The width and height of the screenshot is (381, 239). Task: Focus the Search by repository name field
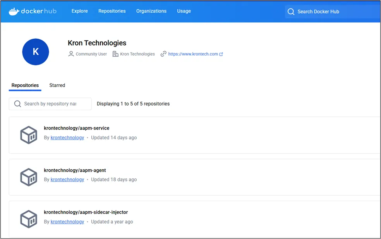[50, 104]
